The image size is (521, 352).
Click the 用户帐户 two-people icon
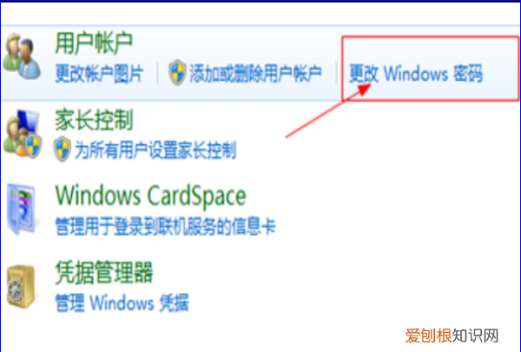click(x=22, y=56)
